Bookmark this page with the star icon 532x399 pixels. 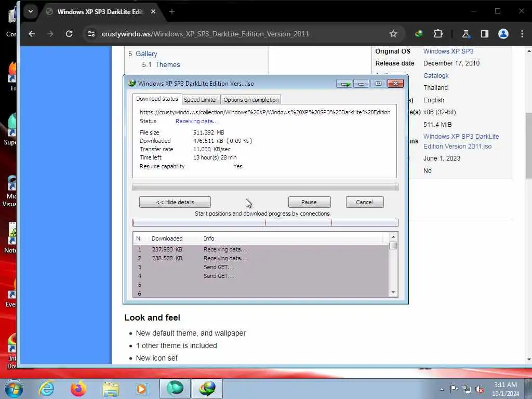[x=393, y=34]
